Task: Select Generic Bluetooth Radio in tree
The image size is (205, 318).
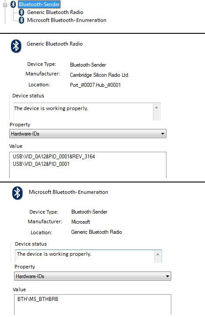Action: click(x=55, y=12)
